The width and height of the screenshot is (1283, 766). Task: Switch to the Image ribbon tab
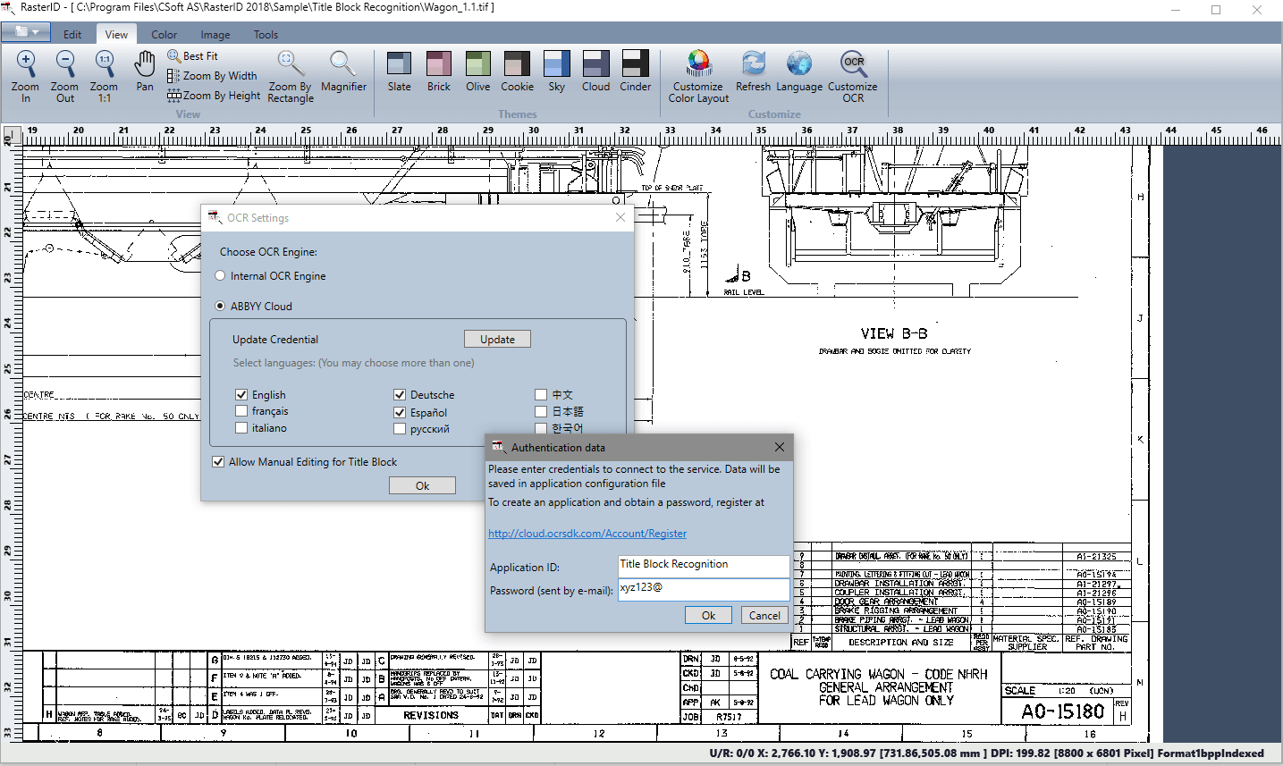coord(215,35)
